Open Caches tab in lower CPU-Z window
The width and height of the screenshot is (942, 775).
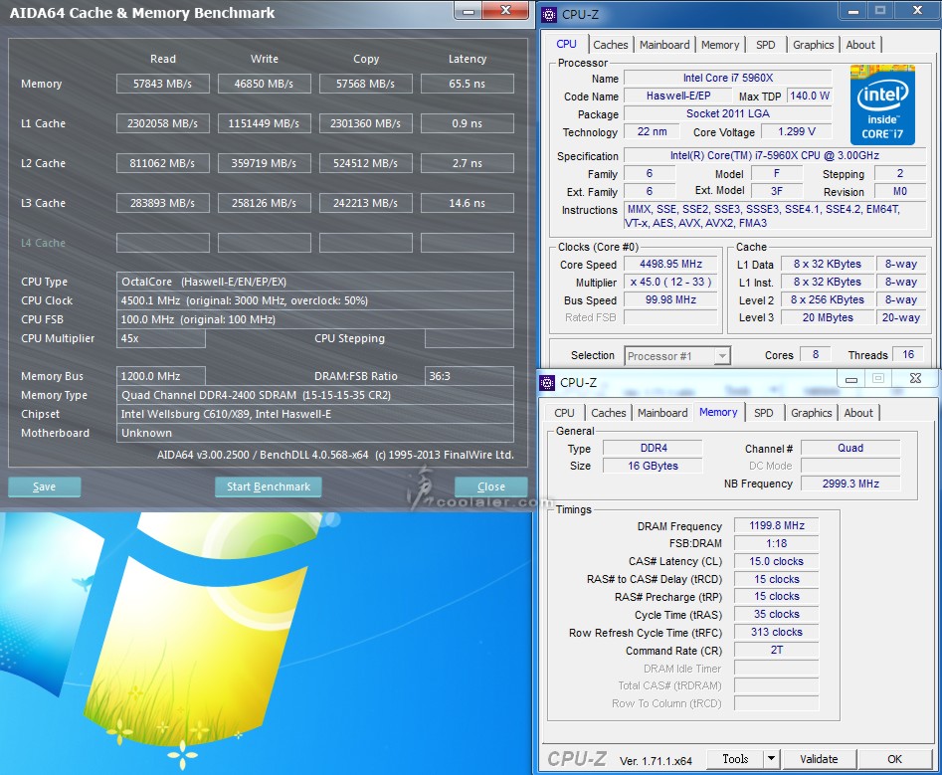tap(608, 413)
